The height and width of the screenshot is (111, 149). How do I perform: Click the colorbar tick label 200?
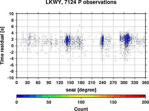click(x=145, y=102)
